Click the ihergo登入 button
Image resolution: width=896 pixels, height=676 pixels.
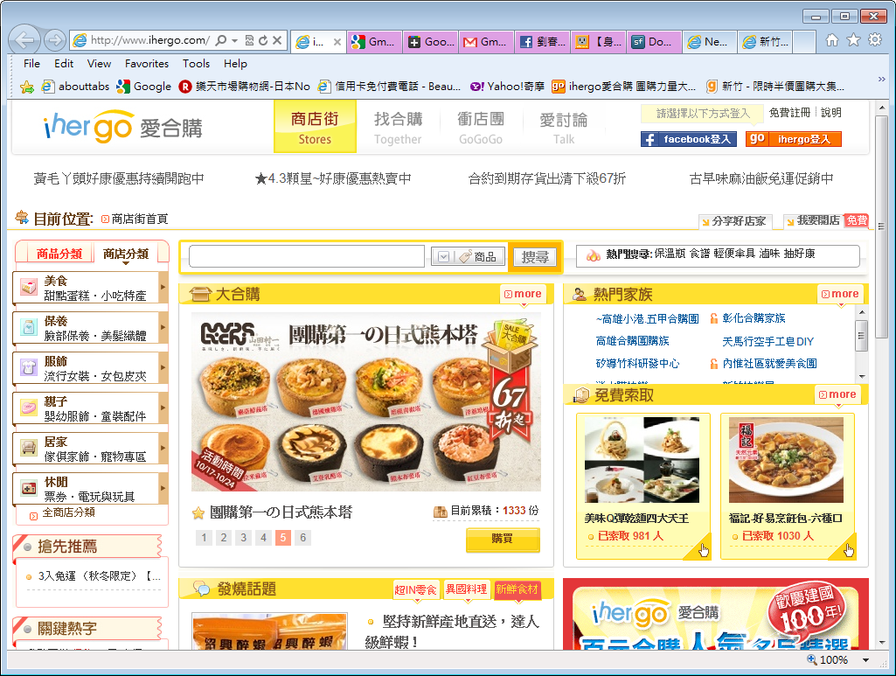(x=794, y=139)
